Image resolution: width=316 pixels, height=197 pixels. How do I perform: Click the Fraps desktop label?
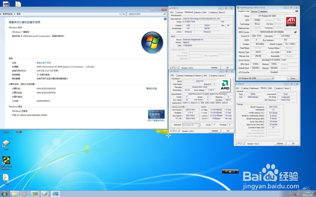pos(6,132)
